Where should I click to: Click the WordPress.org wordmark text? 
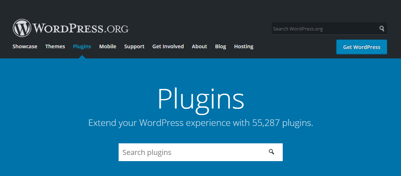(x=81, y=28)
